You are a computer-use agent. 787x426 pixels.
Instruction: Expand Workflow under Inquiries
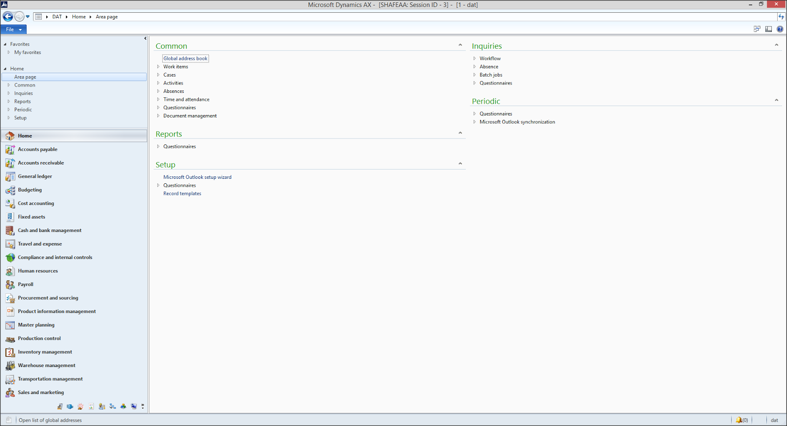tap(475, 58)
